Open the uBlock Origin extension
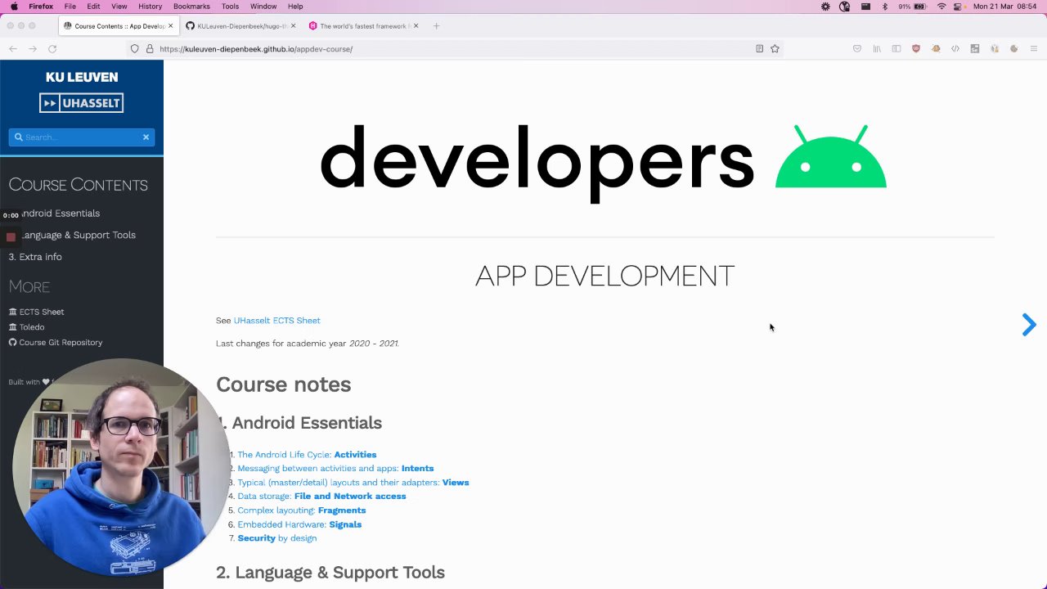Viewport: 1047px width, 589px height. (916, 49)
